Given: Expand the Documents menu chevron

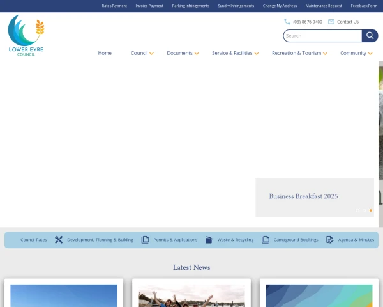Looking at the screenshot, I should 197,54.
